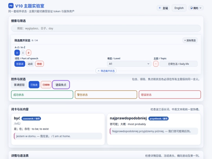
Task: Select 日常生活 / Daily life topic
Action: click(179, 64)
